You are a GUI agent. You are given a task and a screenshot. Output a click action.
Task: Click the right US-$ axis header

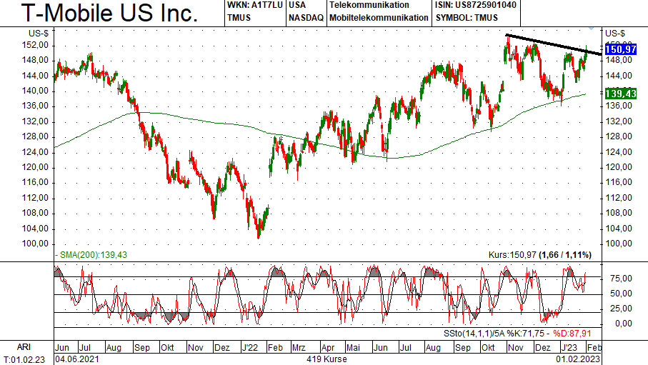pyautogui.click(x=615, y=34)
